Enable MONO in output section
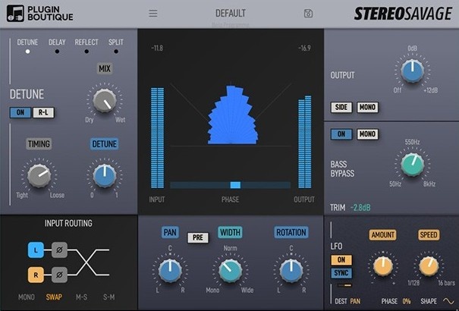Viewport: 459px width, 311px height. click(367, 108)
